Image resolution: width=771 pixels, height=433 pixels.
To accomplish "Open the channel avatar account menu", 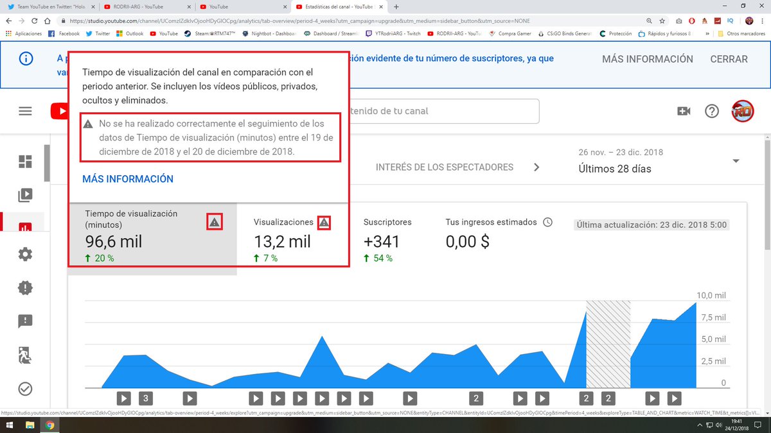I will [743, 111].
